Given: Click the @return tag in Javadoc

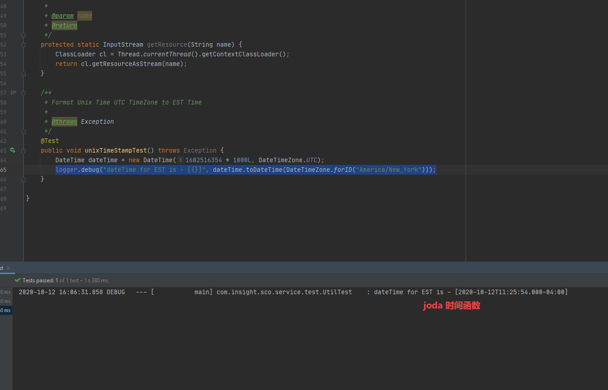Looking at the screenshot, I should 65,25.
